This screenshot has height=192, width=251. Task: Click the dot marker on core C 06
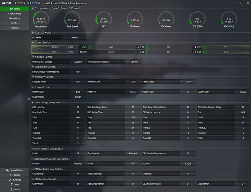(195, 52)
